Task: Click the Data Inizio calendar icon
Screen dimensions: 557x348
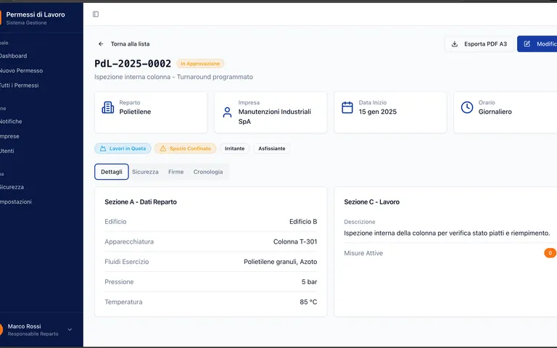Action: click(347, 108)
